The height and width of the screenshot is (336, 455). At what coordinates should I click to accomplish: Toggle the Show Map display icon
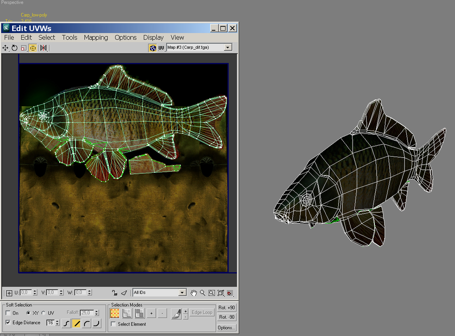(x=152, y=47)
